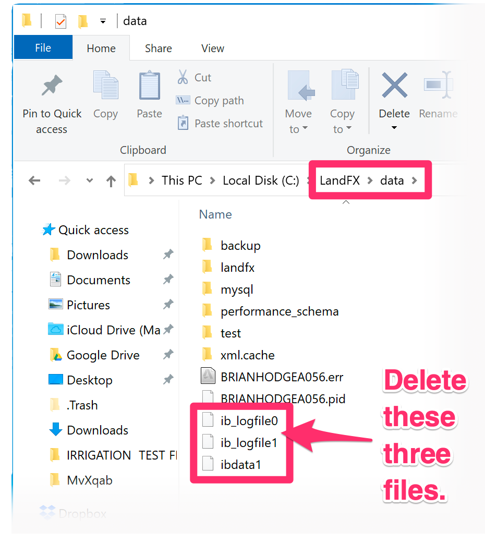Screen dimensions: 485x555
Task: Click the Paste clipboard icon
Action: [149, 86]
